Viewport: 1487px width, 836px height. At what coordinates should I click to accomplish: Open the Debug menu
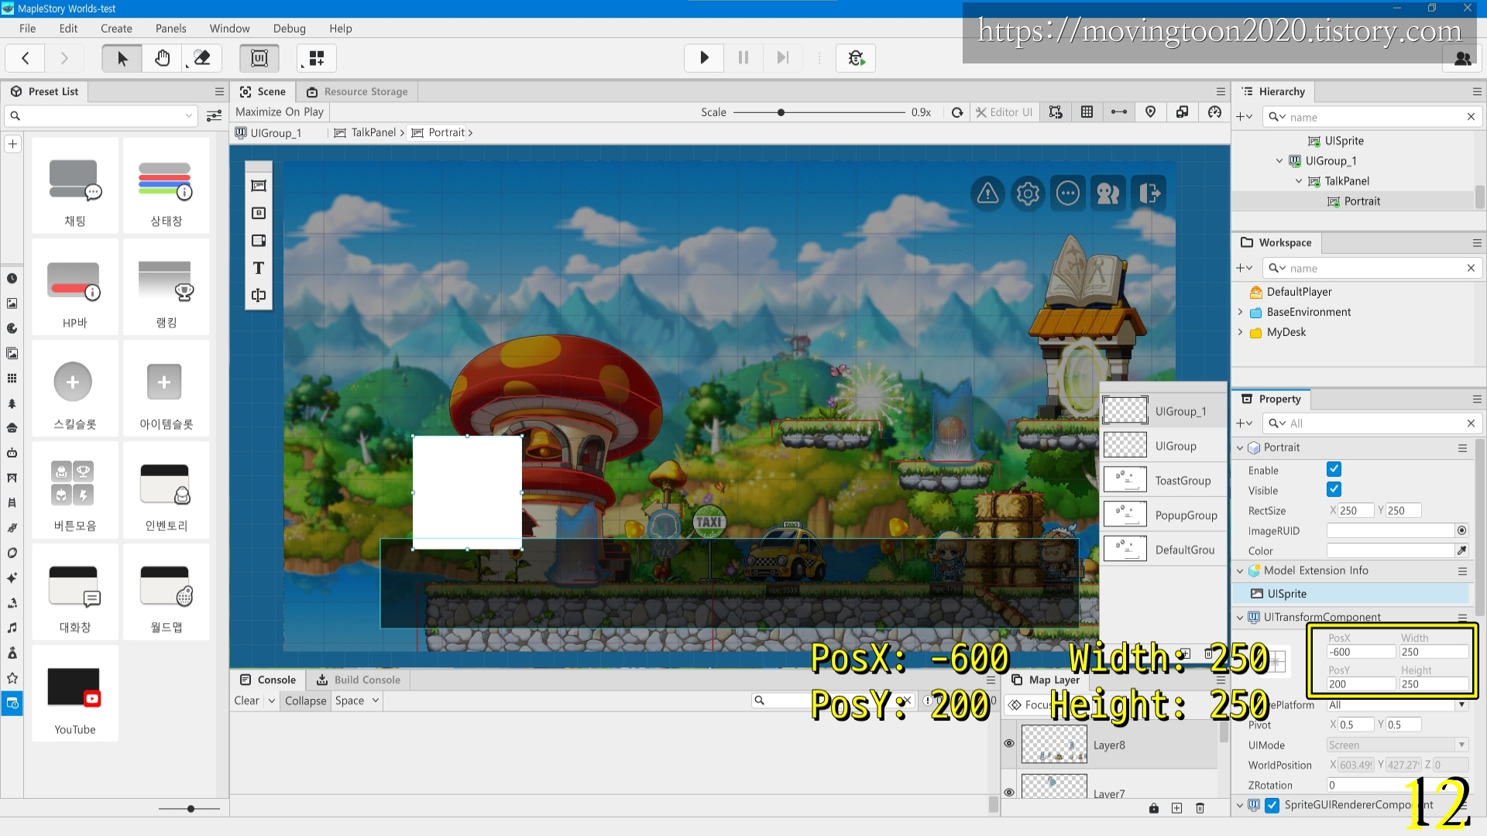pyautogui.click(x=289, y=28)
